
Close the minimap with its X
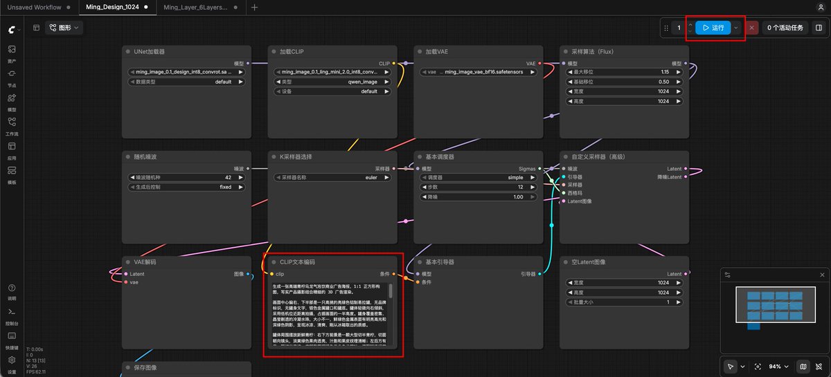coord(822,275)
